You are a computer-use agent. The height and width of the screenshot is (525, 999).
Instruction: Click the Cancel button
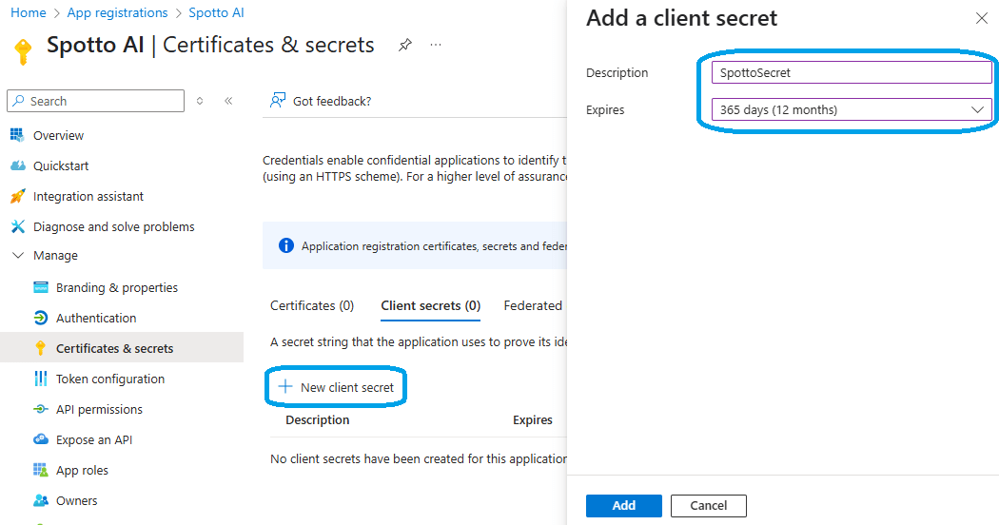pos(709,505)
